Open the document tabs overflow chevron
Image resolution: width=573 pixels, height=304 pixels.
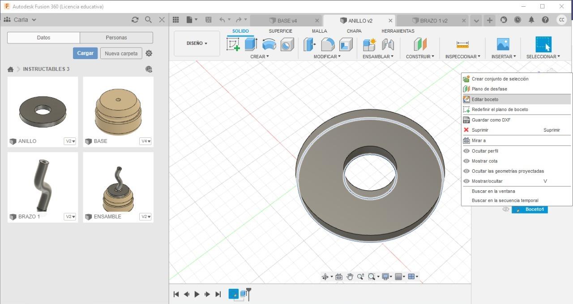[x=476, y=21]
